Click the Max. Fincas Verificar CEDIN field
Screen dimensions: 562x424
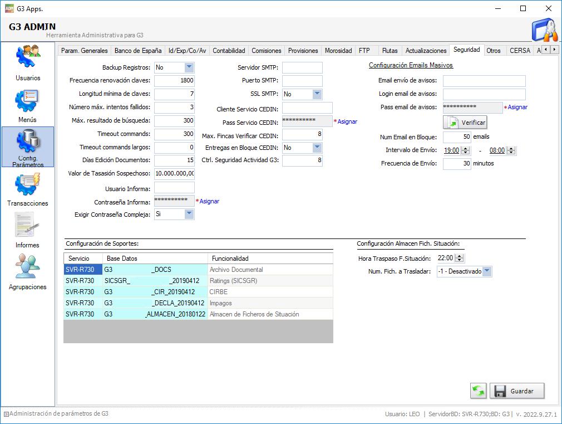coord(302,135)
